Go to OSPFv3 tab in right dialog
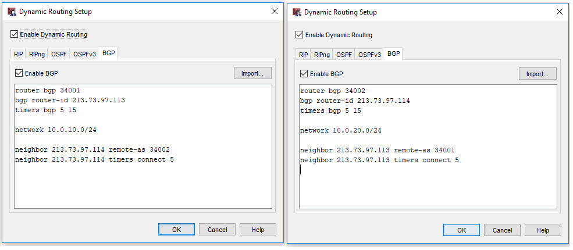Viewport: 573px width, 250px height. [x=369, y=55]
